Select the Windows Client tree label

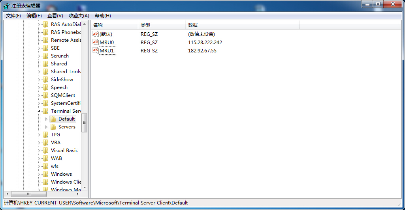(66, 182)
